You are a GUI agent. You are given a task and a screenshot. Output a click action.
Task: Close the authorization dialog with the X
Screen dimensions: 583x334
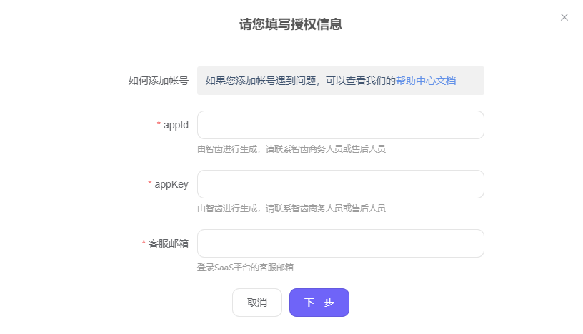pos(564,17)
